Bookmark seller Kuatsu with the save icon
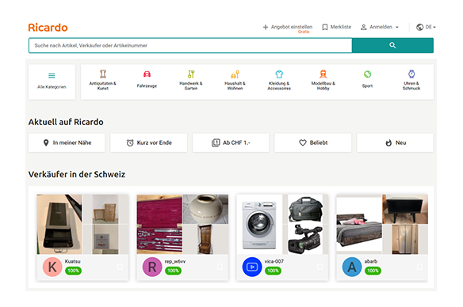463x307 pixels. pos(120,267)
